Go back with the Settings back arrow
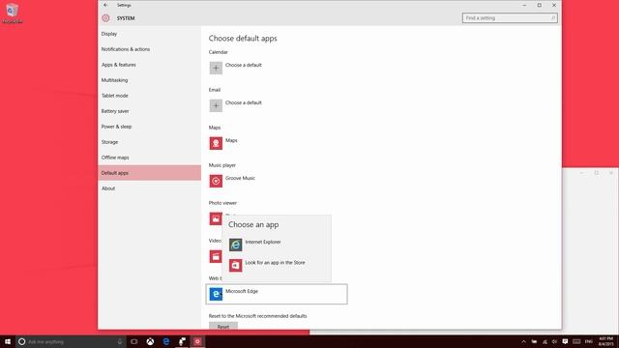Screen dimensions: 619x348 pyautogui.click(x=105, y=5)
